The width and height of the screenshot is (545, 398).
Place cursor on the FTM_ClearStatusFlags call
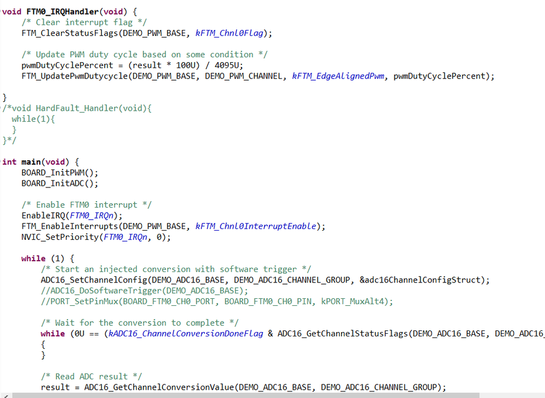pos(71,33)
